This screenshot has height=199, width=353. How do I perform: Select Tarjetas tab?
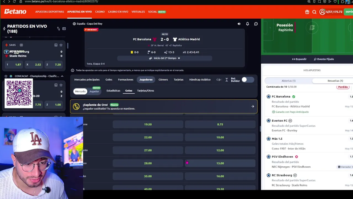[x=178, y=80]
